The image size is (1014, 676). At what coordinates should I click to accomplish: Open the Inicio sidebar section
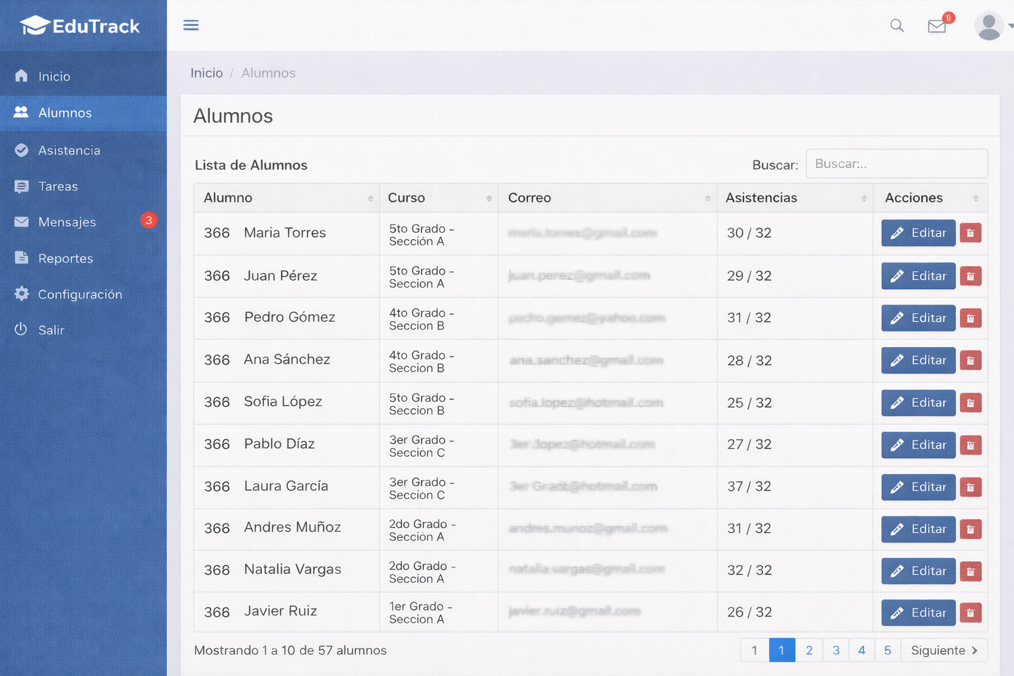tap(53, 76)
